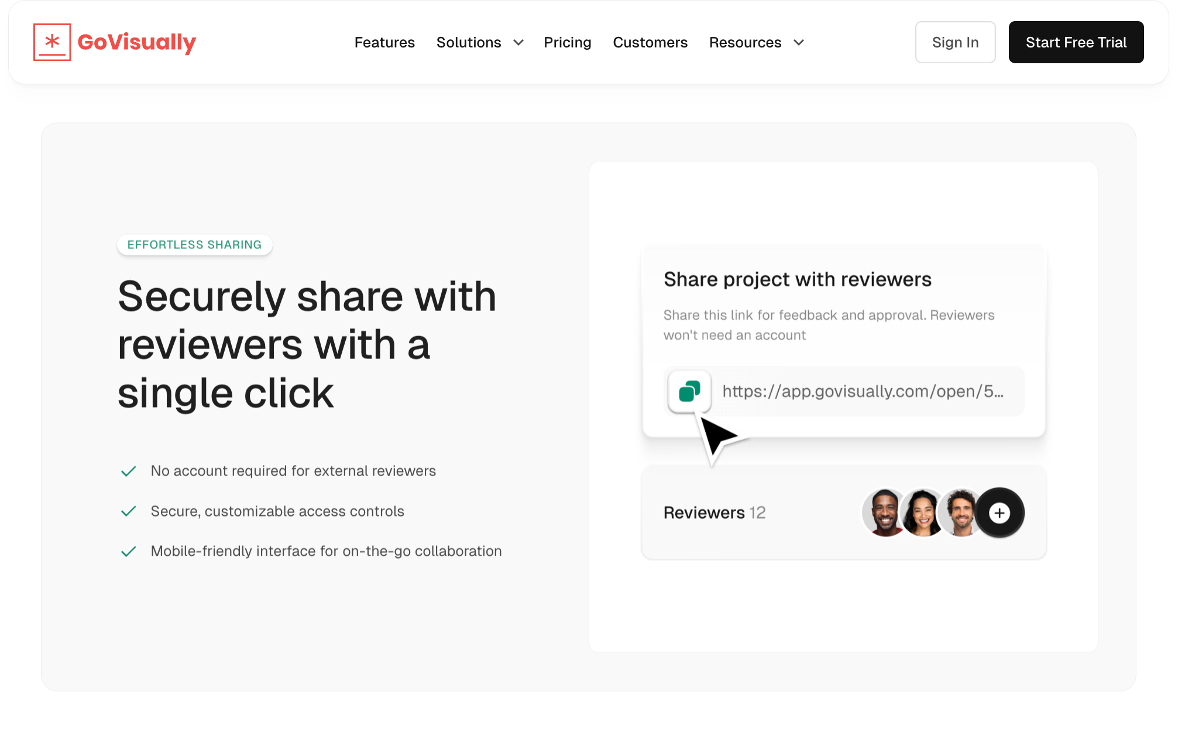Open the Resources dropdown menu

tap(745, 42)
